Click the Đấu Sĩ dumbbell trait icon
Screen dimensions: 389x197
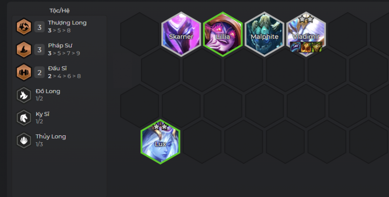(x=24, y=72)
